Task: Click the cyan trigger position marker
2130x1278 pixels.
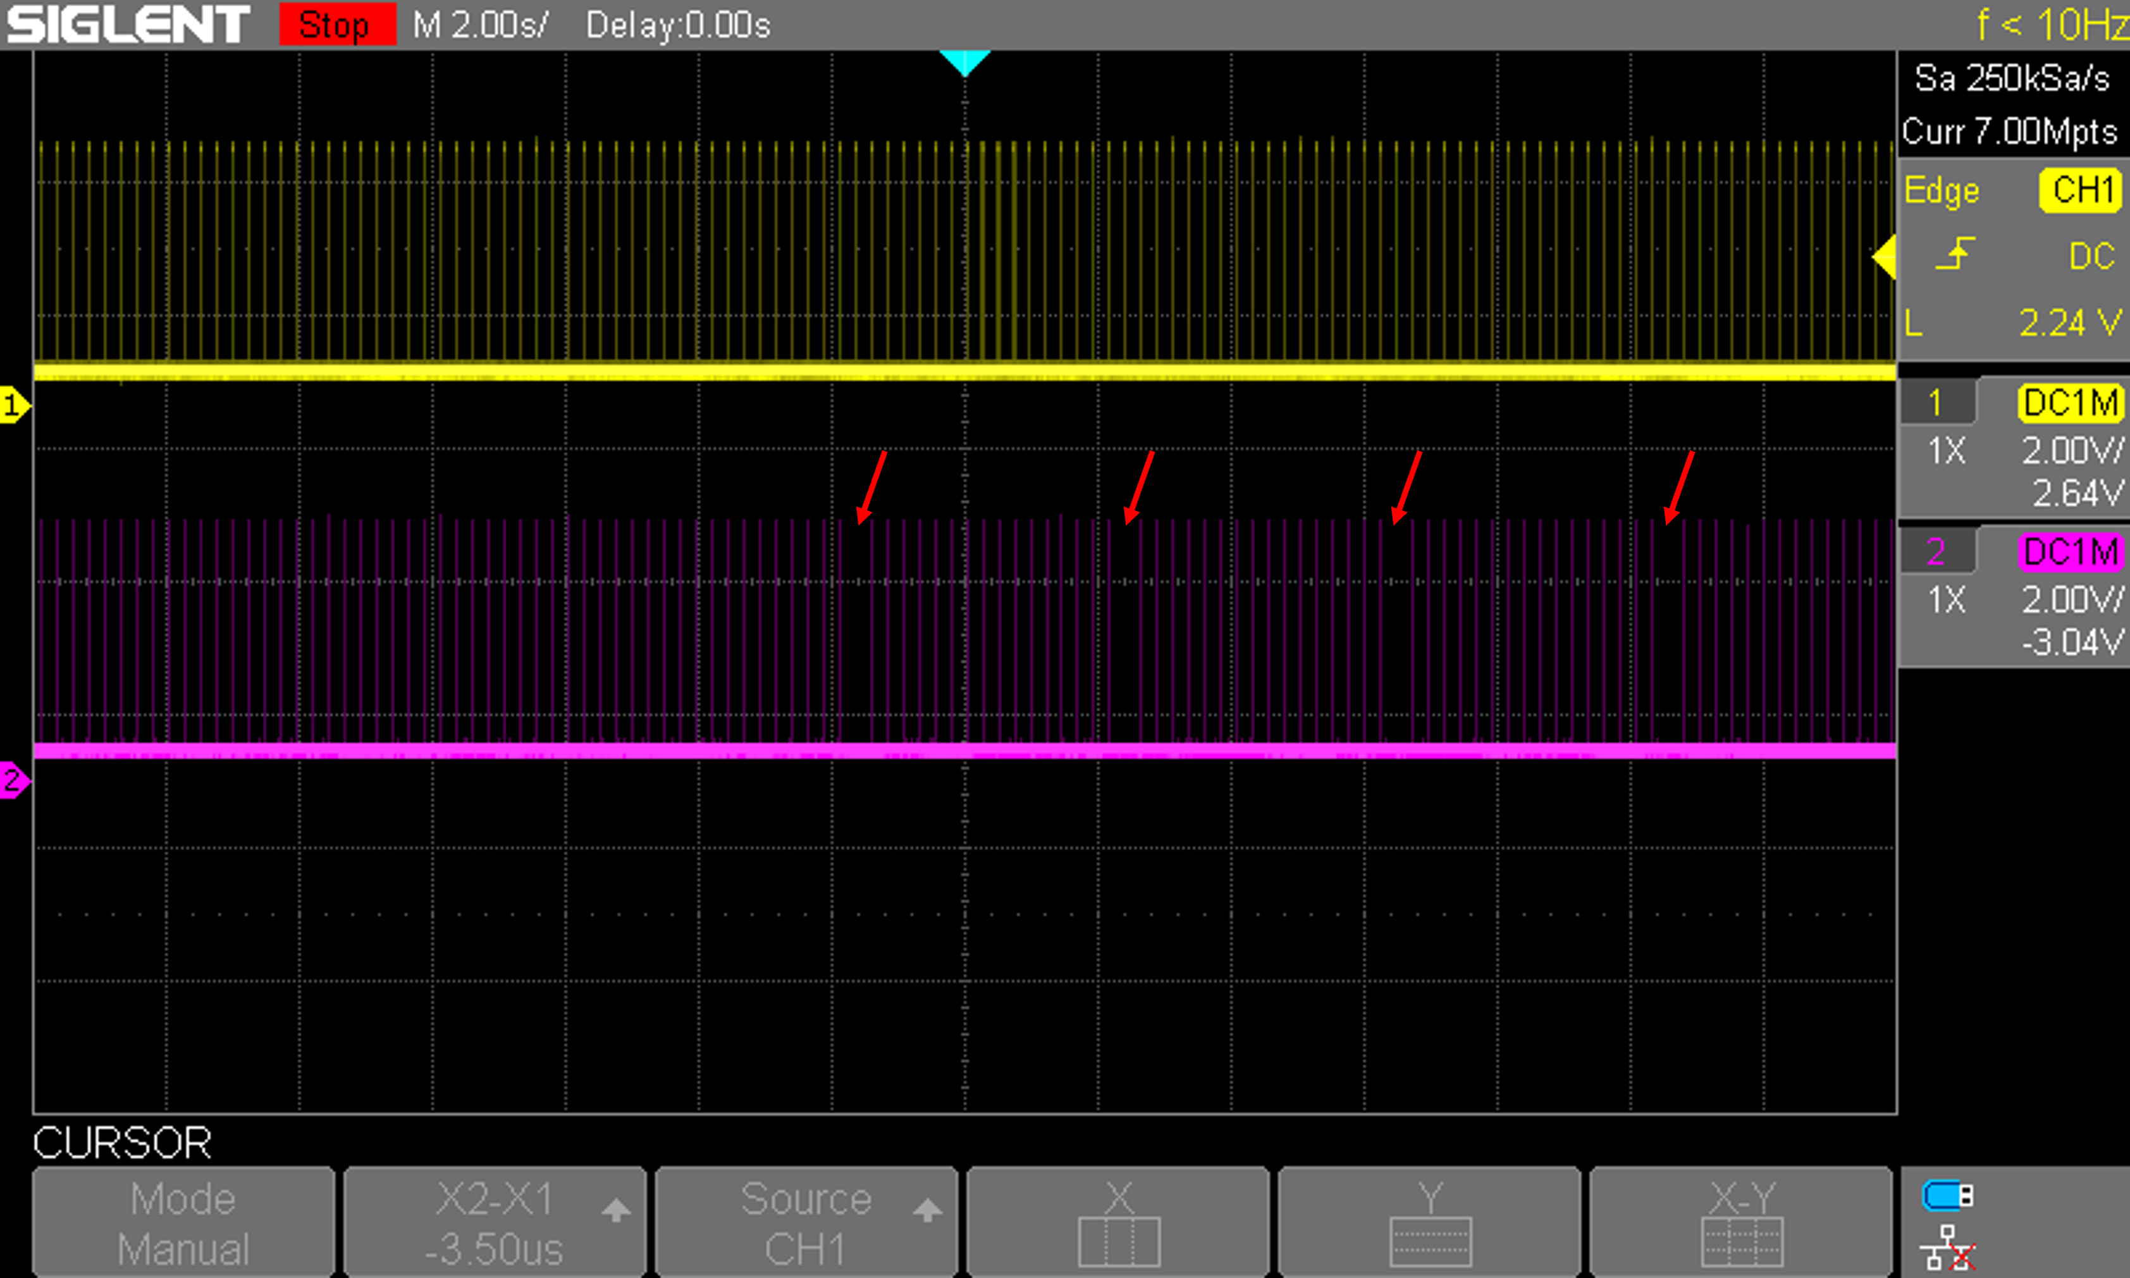Action: pos(964,63)
